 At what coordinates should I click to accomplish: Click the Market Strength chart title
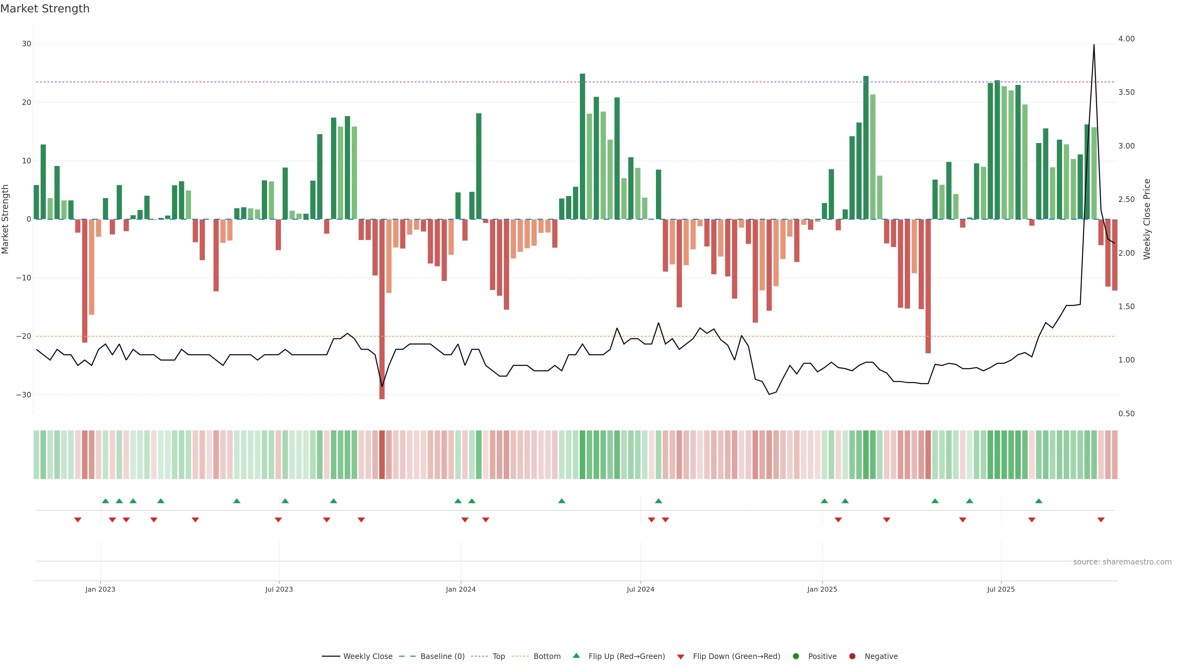[x=45, y=9]
